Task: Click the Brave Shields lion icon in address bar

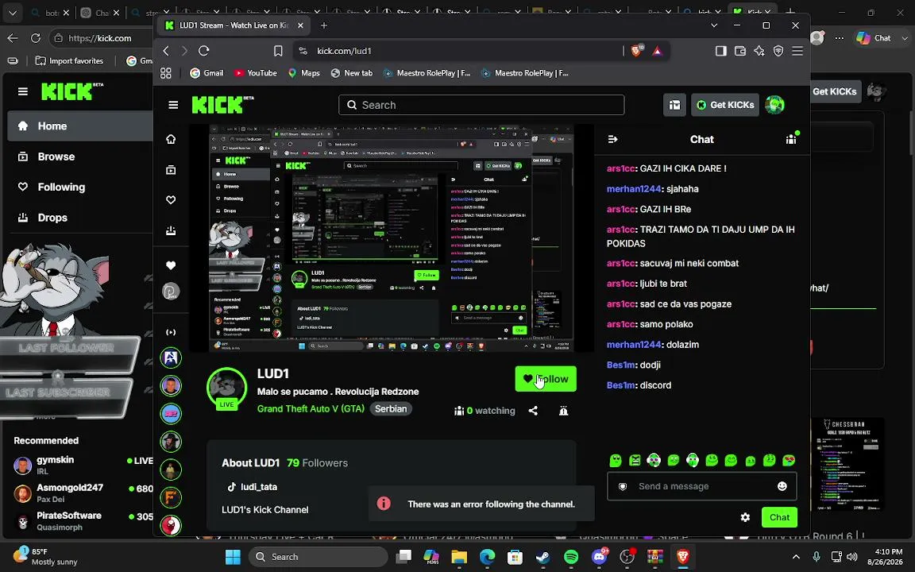Action: coord(637,52)
